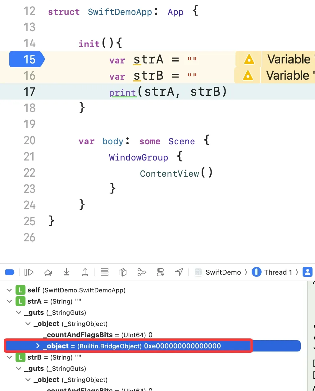The image size is (315, 391).
Task: Step over the current line
Action: click(x=48, y=272)
